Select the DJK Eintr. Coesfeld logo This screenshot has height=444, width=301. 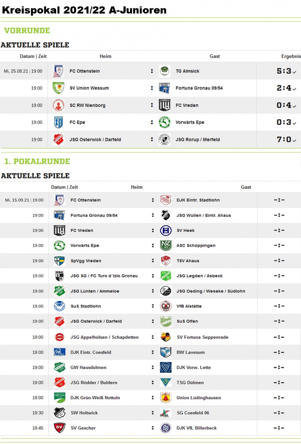[59, 352]
